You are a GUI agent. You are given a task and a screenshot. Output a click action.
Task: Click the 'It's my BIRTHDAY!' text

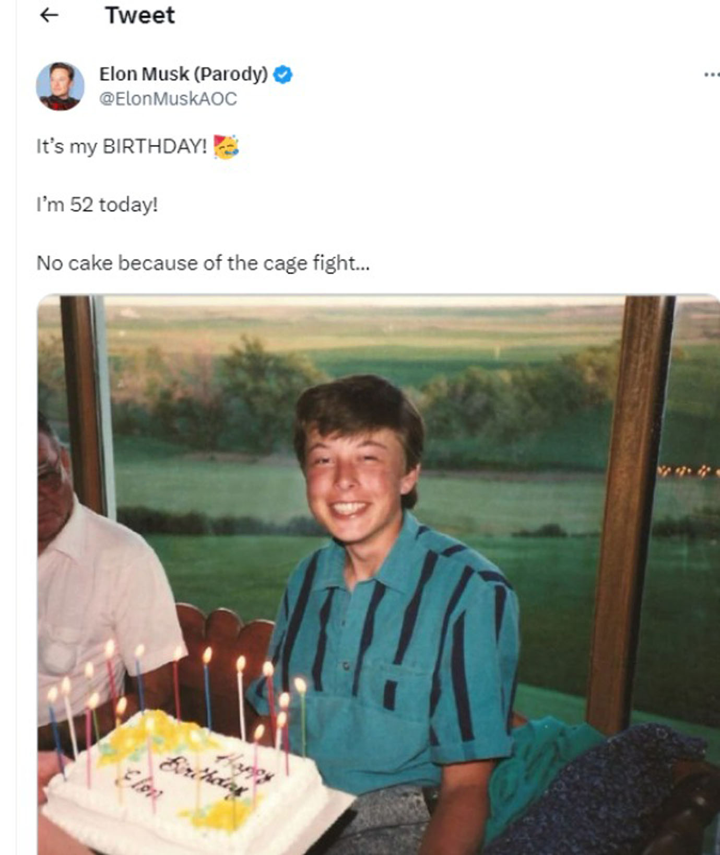coord(121,146)
